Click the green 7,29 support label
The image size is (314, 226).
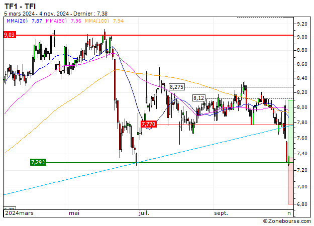pyautogui.click(x=37, y=162)
